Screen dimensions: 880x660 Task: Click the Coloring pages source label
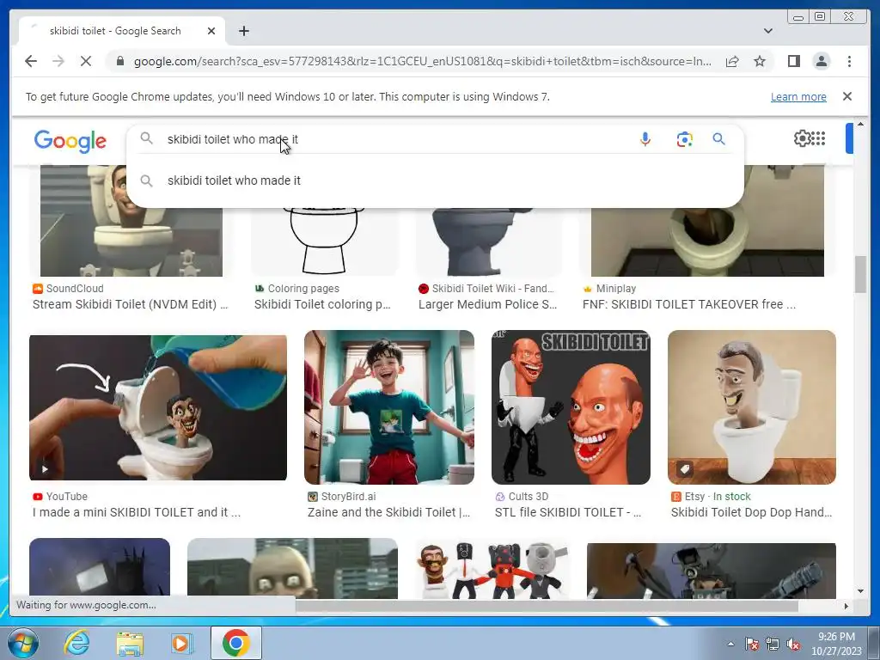point(303,289)
